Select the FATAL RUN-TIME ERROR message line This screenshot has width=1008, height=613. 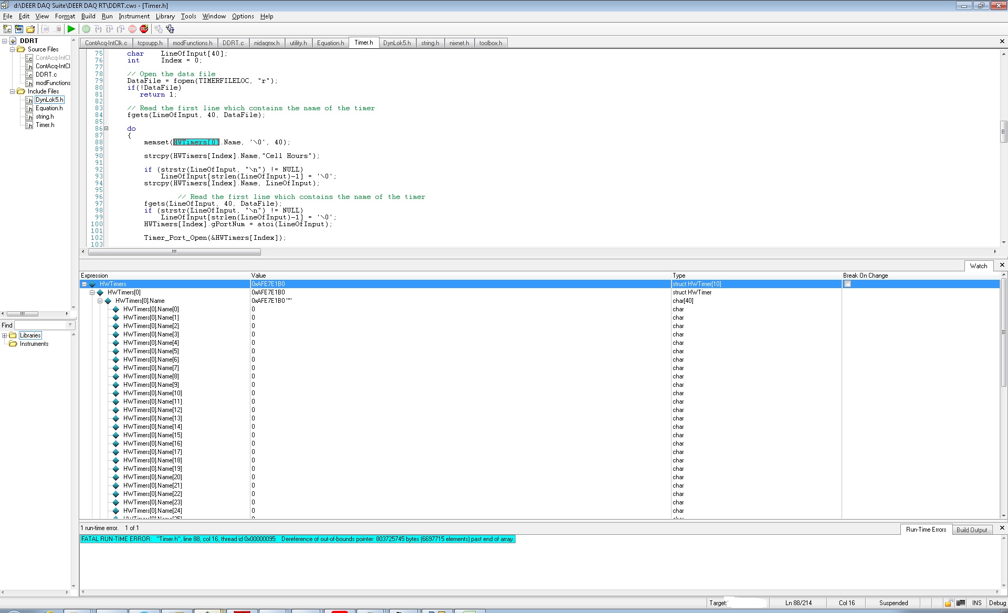point(297,539)
